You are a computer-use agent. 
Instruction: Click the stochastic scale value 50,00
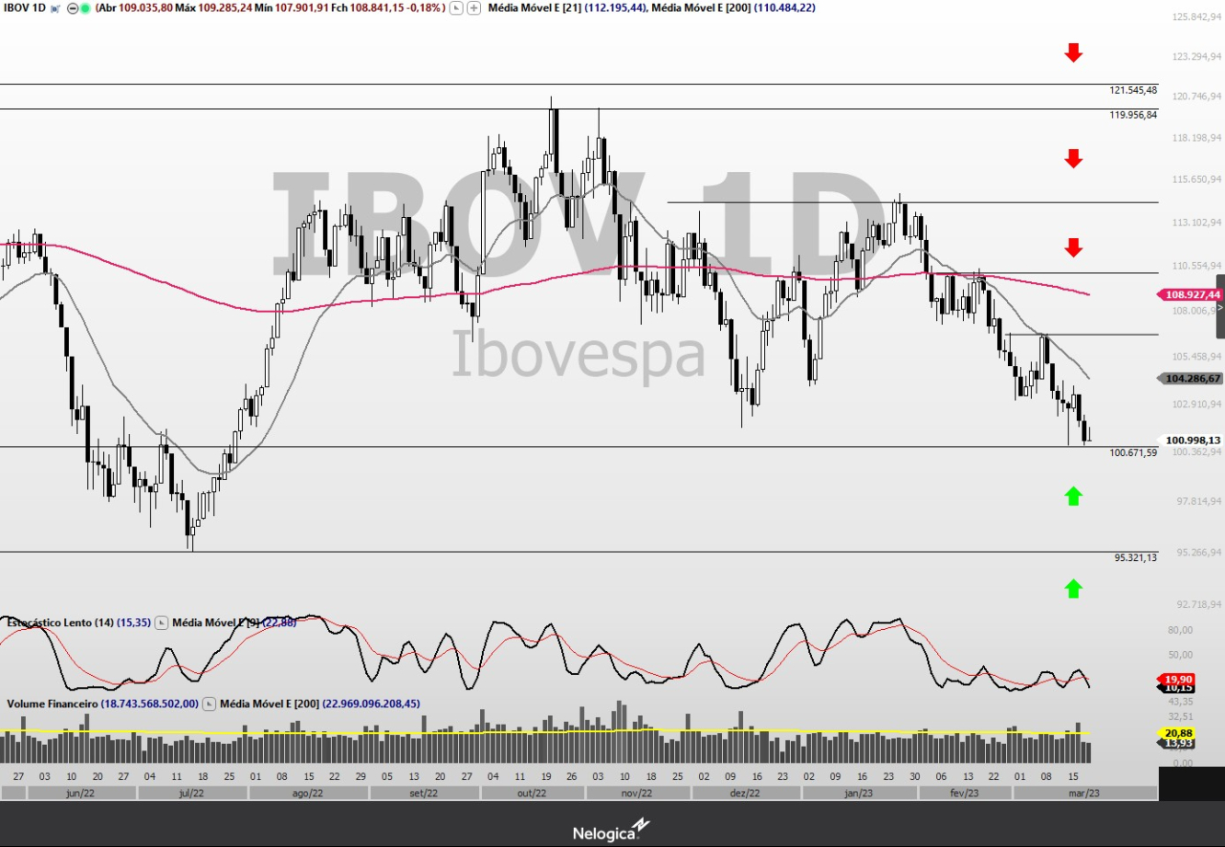(x=1181, y=655)
